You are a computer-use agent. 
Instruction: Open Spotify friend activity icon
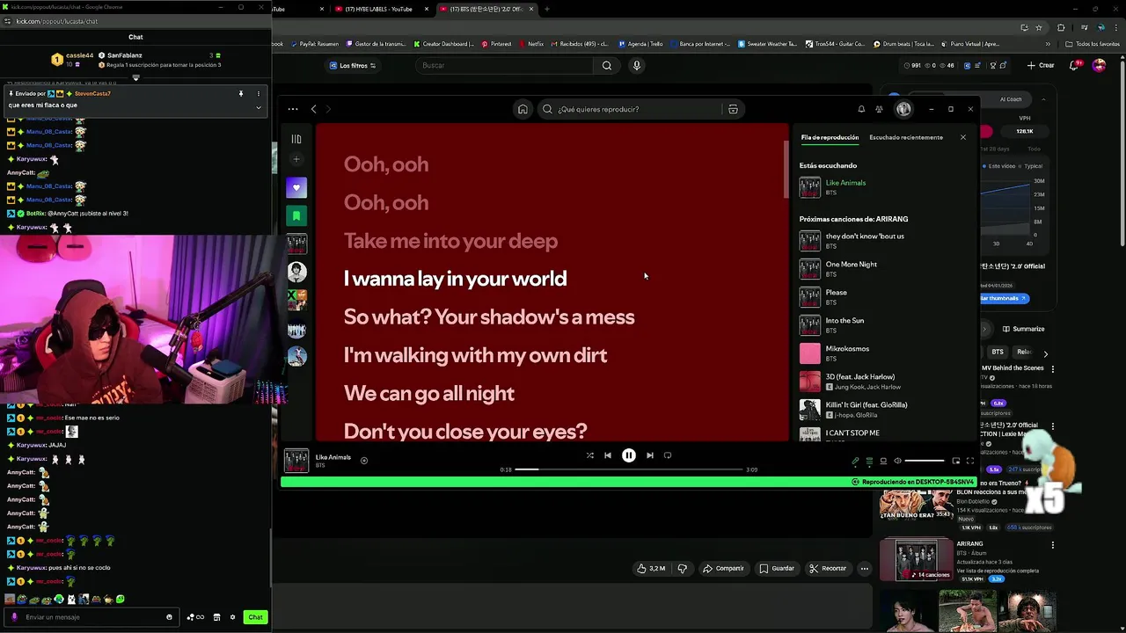point(879,109)
